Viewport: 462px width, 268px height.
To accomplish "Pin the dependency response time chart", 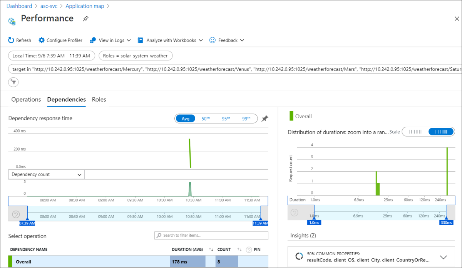I will [264, 119].
